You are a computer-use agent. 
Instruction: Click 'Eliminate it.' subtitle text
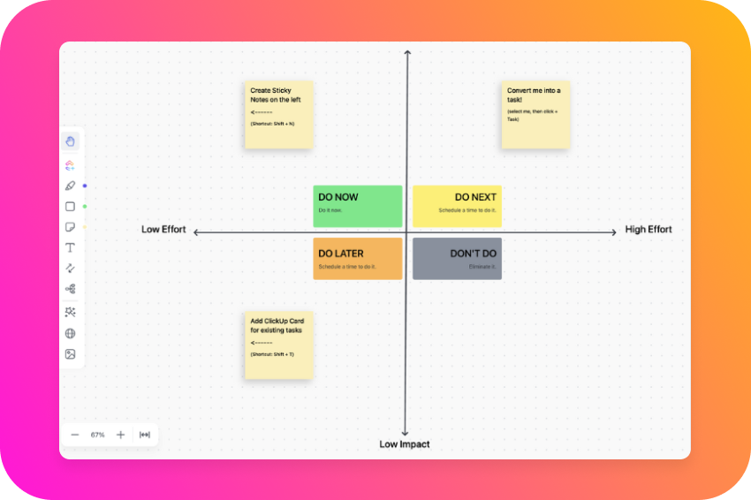pos(482,267)
